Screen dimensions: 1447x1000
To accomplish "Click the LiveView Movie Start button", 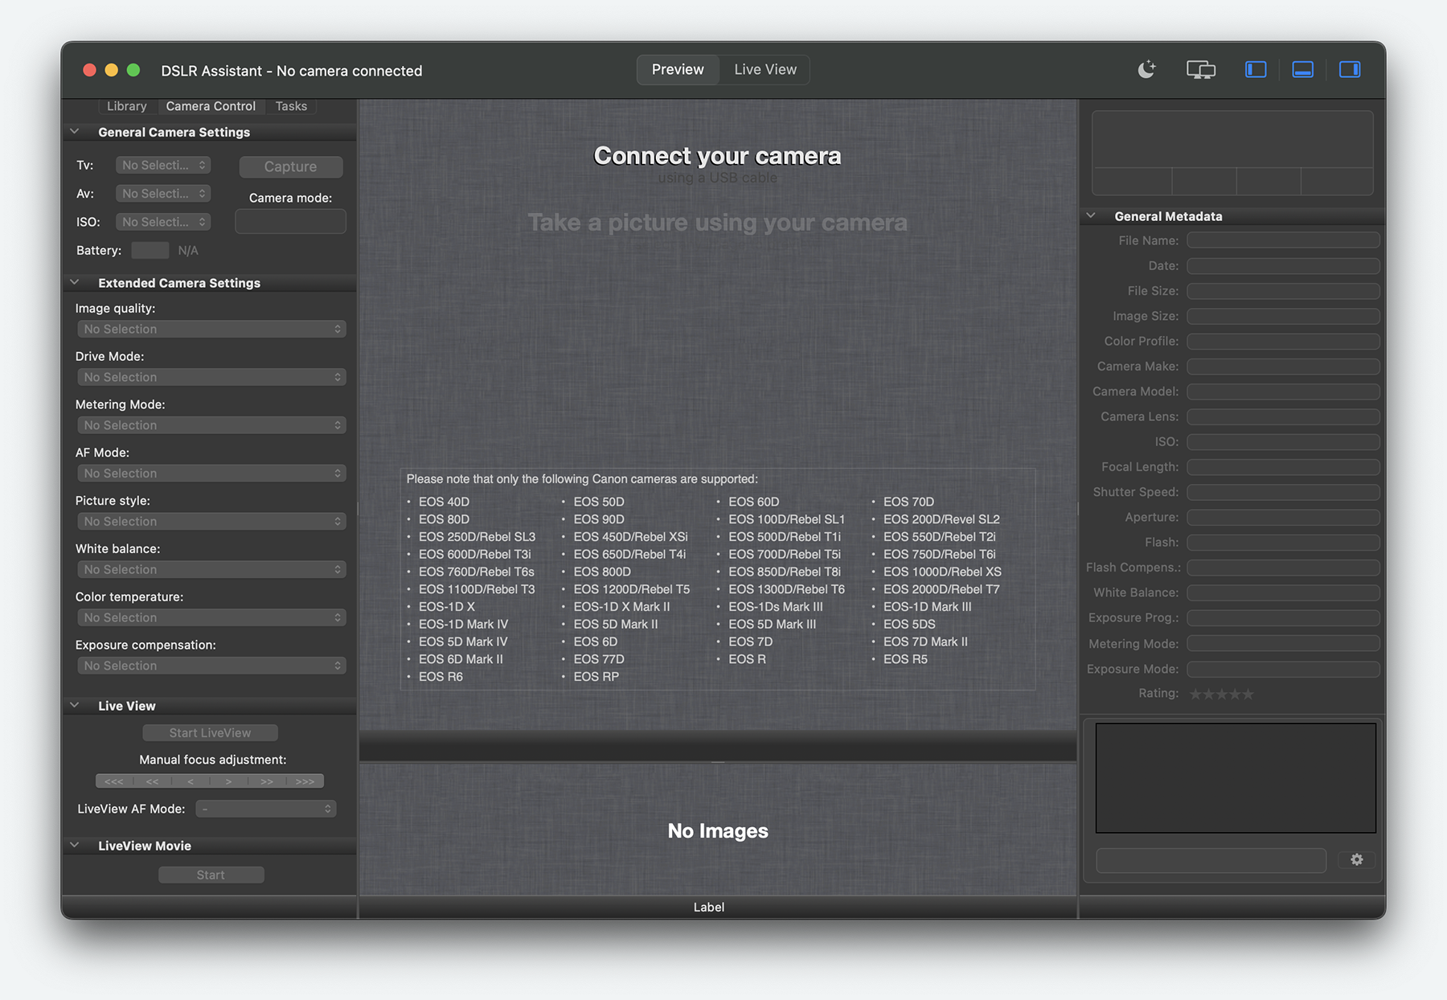I will pos(211,875).
